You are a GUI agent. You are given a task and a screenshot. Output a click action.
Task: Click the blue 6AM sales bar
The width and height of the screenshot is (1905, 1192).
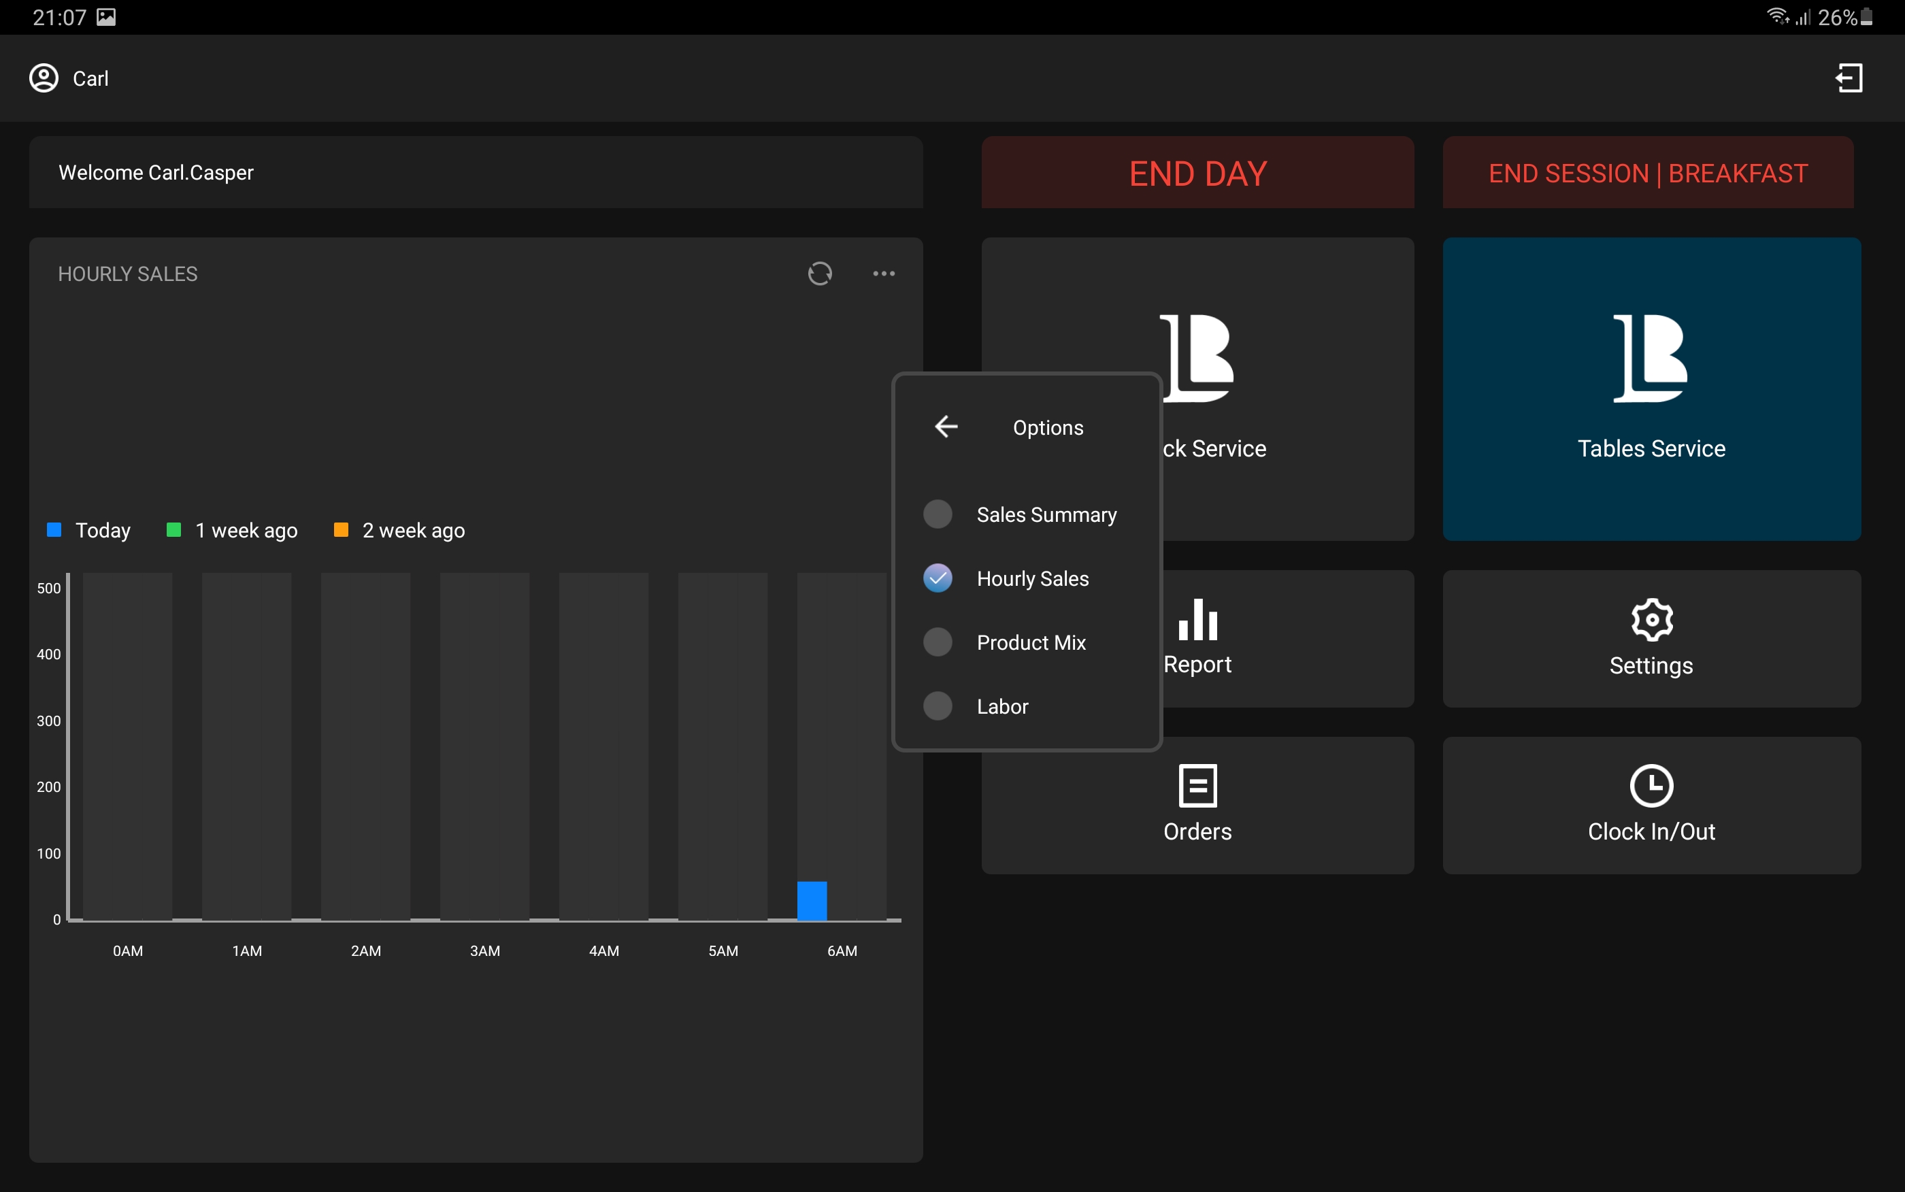(x=812, y=900)
